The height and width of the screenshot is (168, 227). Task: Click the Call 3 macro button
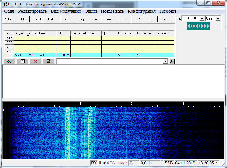coord(37,19)
